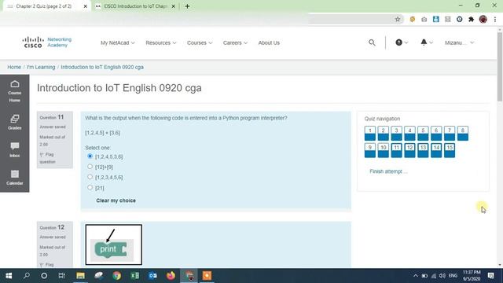Bookmark this page with the star icon

[398, 19]
